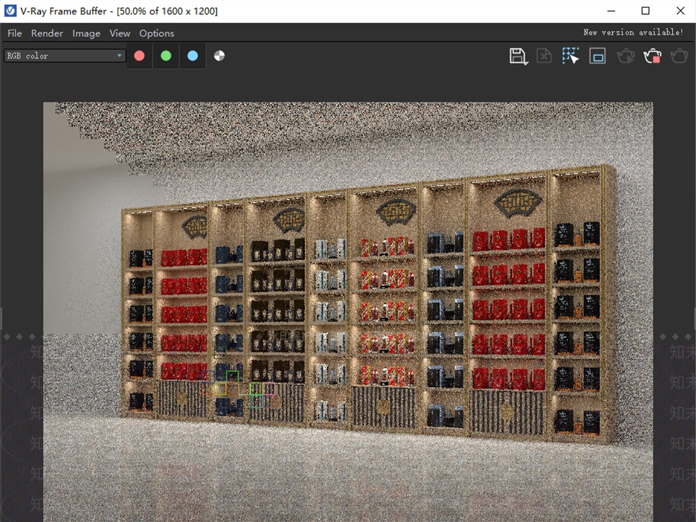The height and width of the screenshot is (522, 696).
Task: Open the Options menu
Action: point(157,33)
